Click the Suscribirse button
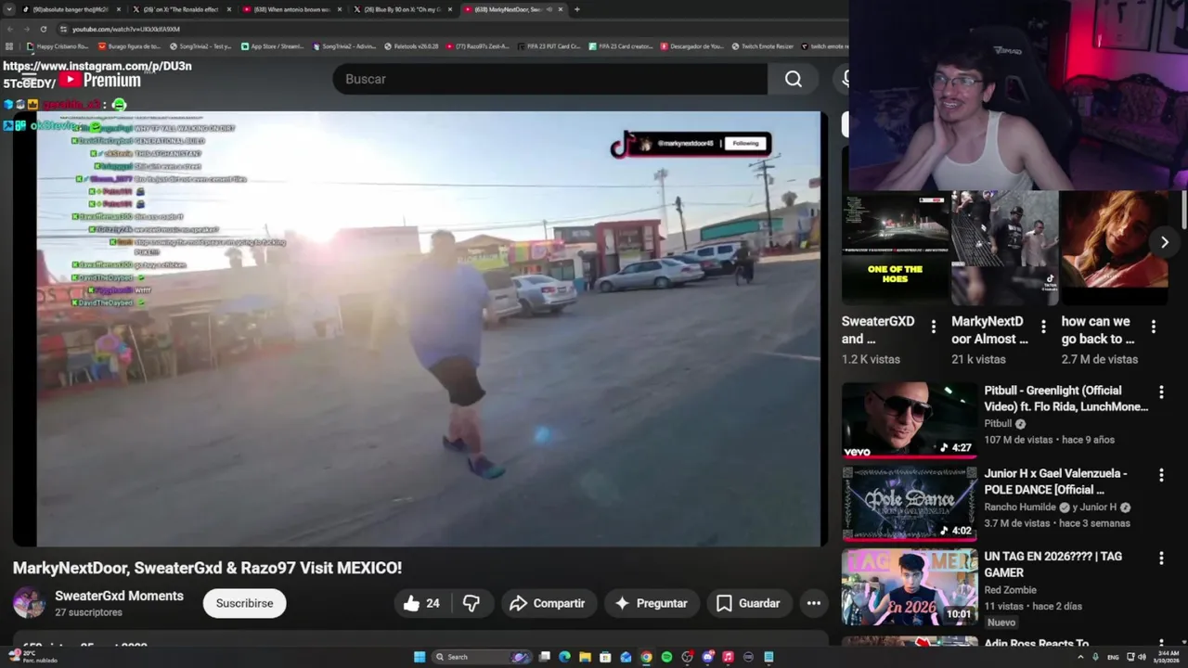The height and width of the screenshot is (668, 1188). click(245, 603)
